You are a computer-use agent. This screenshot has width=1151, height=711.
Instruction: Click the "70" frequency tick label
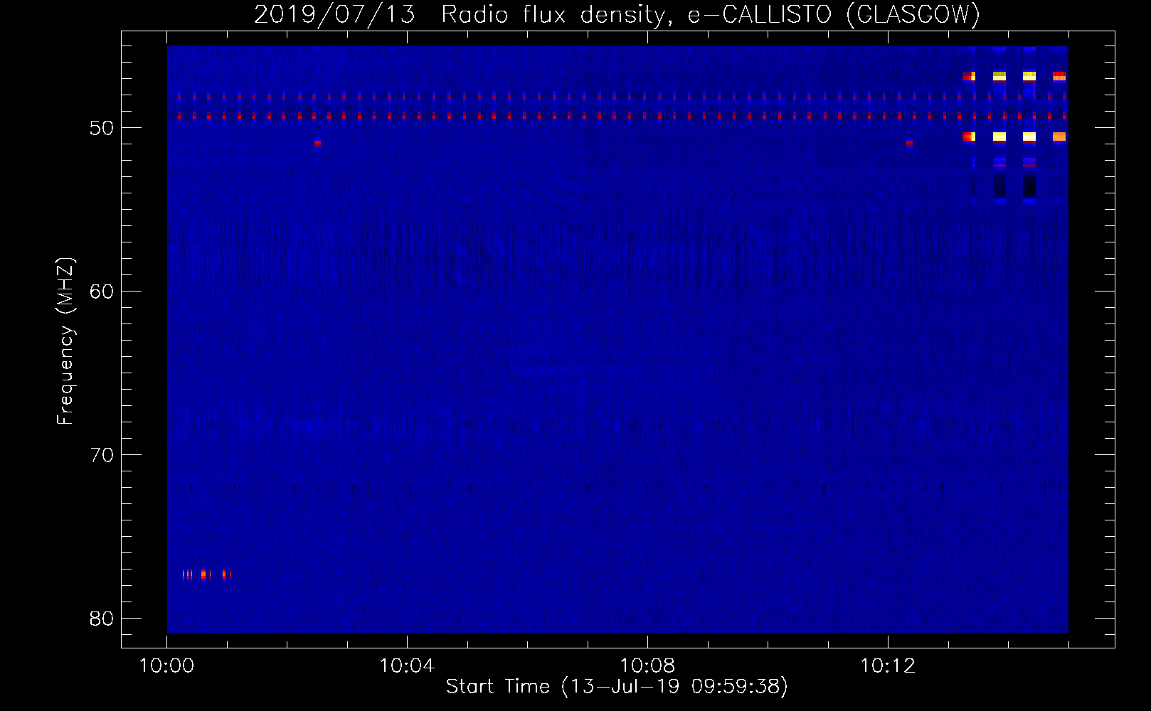[x=102, y=455]
